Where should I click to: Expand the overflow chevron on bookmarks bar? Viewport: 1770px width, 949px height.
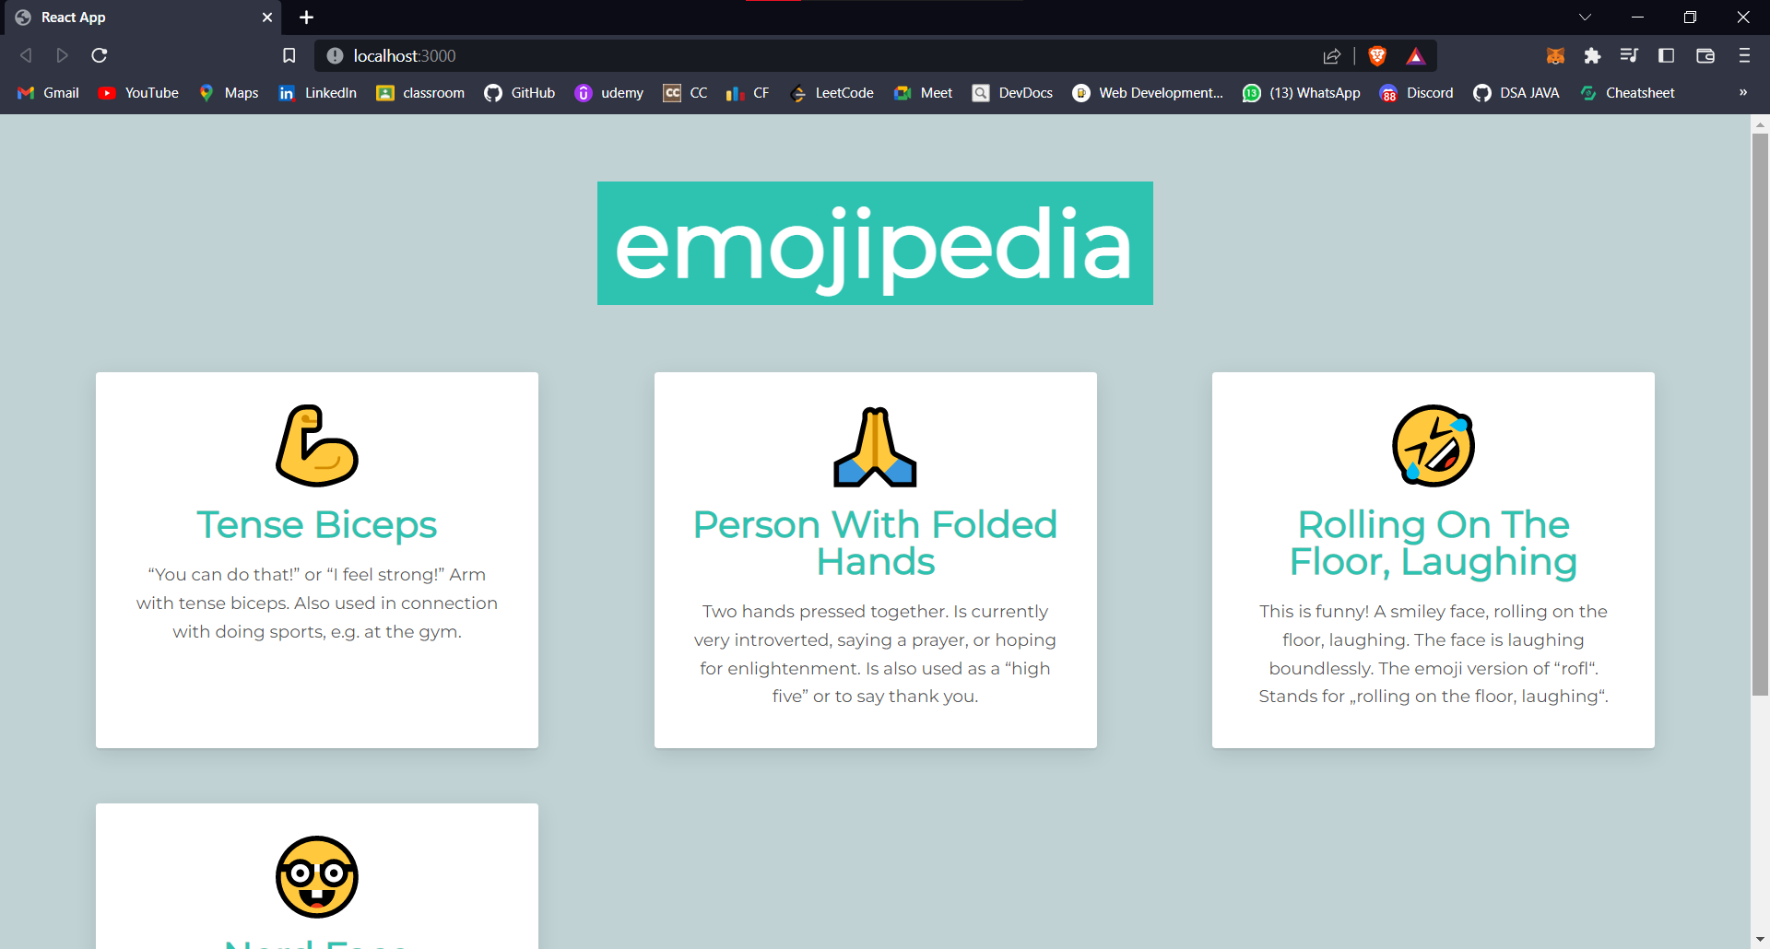click(x=1742, y=92)
